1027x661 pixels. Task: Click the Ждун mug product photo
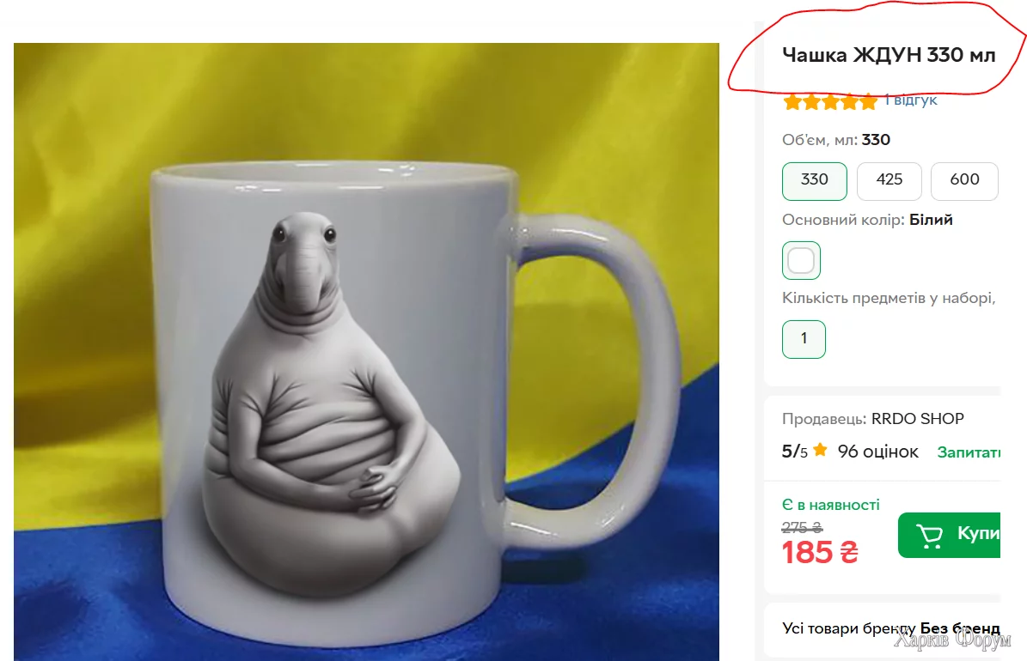(366, 352)
